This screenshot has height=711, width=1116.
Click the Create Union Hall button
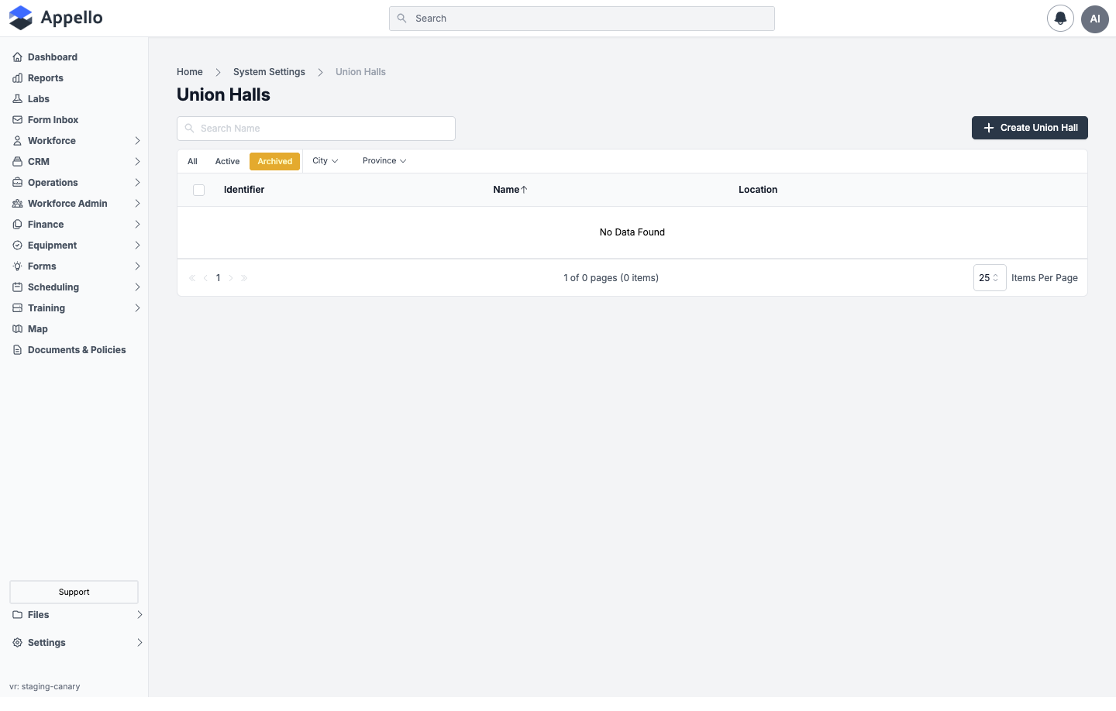1029,128
